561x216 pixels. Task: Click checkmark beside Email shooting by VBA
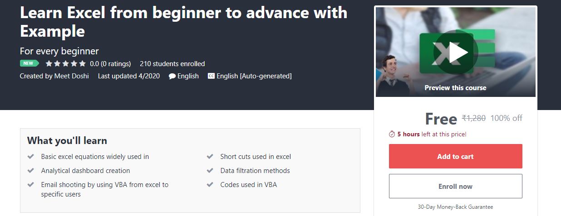[x=31, y=184]
